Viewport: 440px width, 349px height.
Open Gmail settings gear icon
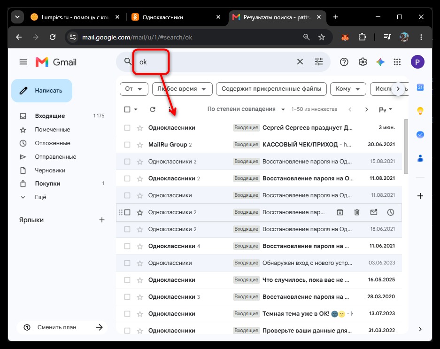tap(363, 62)
